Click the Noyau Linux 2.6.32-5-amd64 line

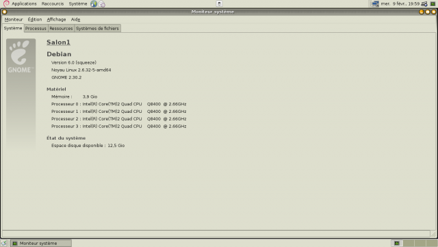click(x=81, y=70)
